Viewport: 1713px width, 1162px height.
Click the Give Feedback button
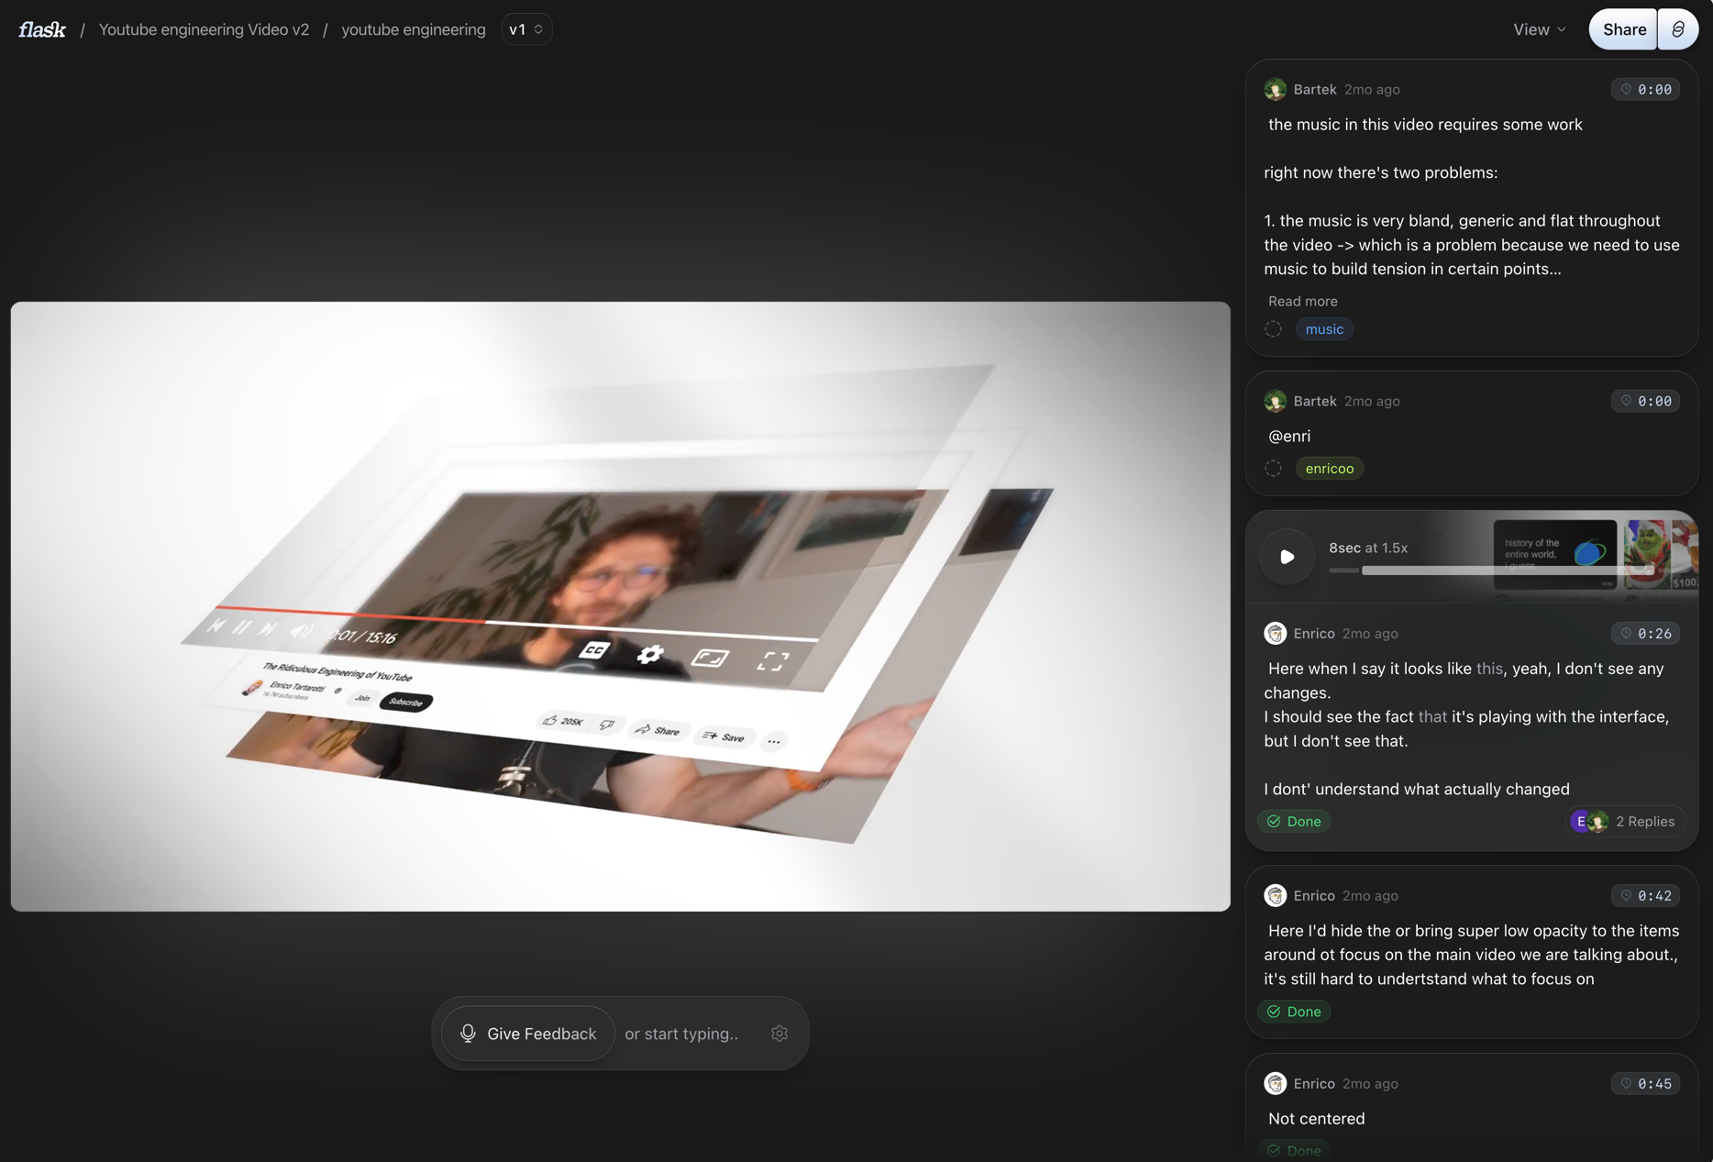(x=528, y=1034)
